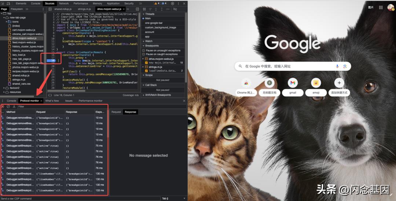Deactivate breakpoints icon

pos(175,9)
